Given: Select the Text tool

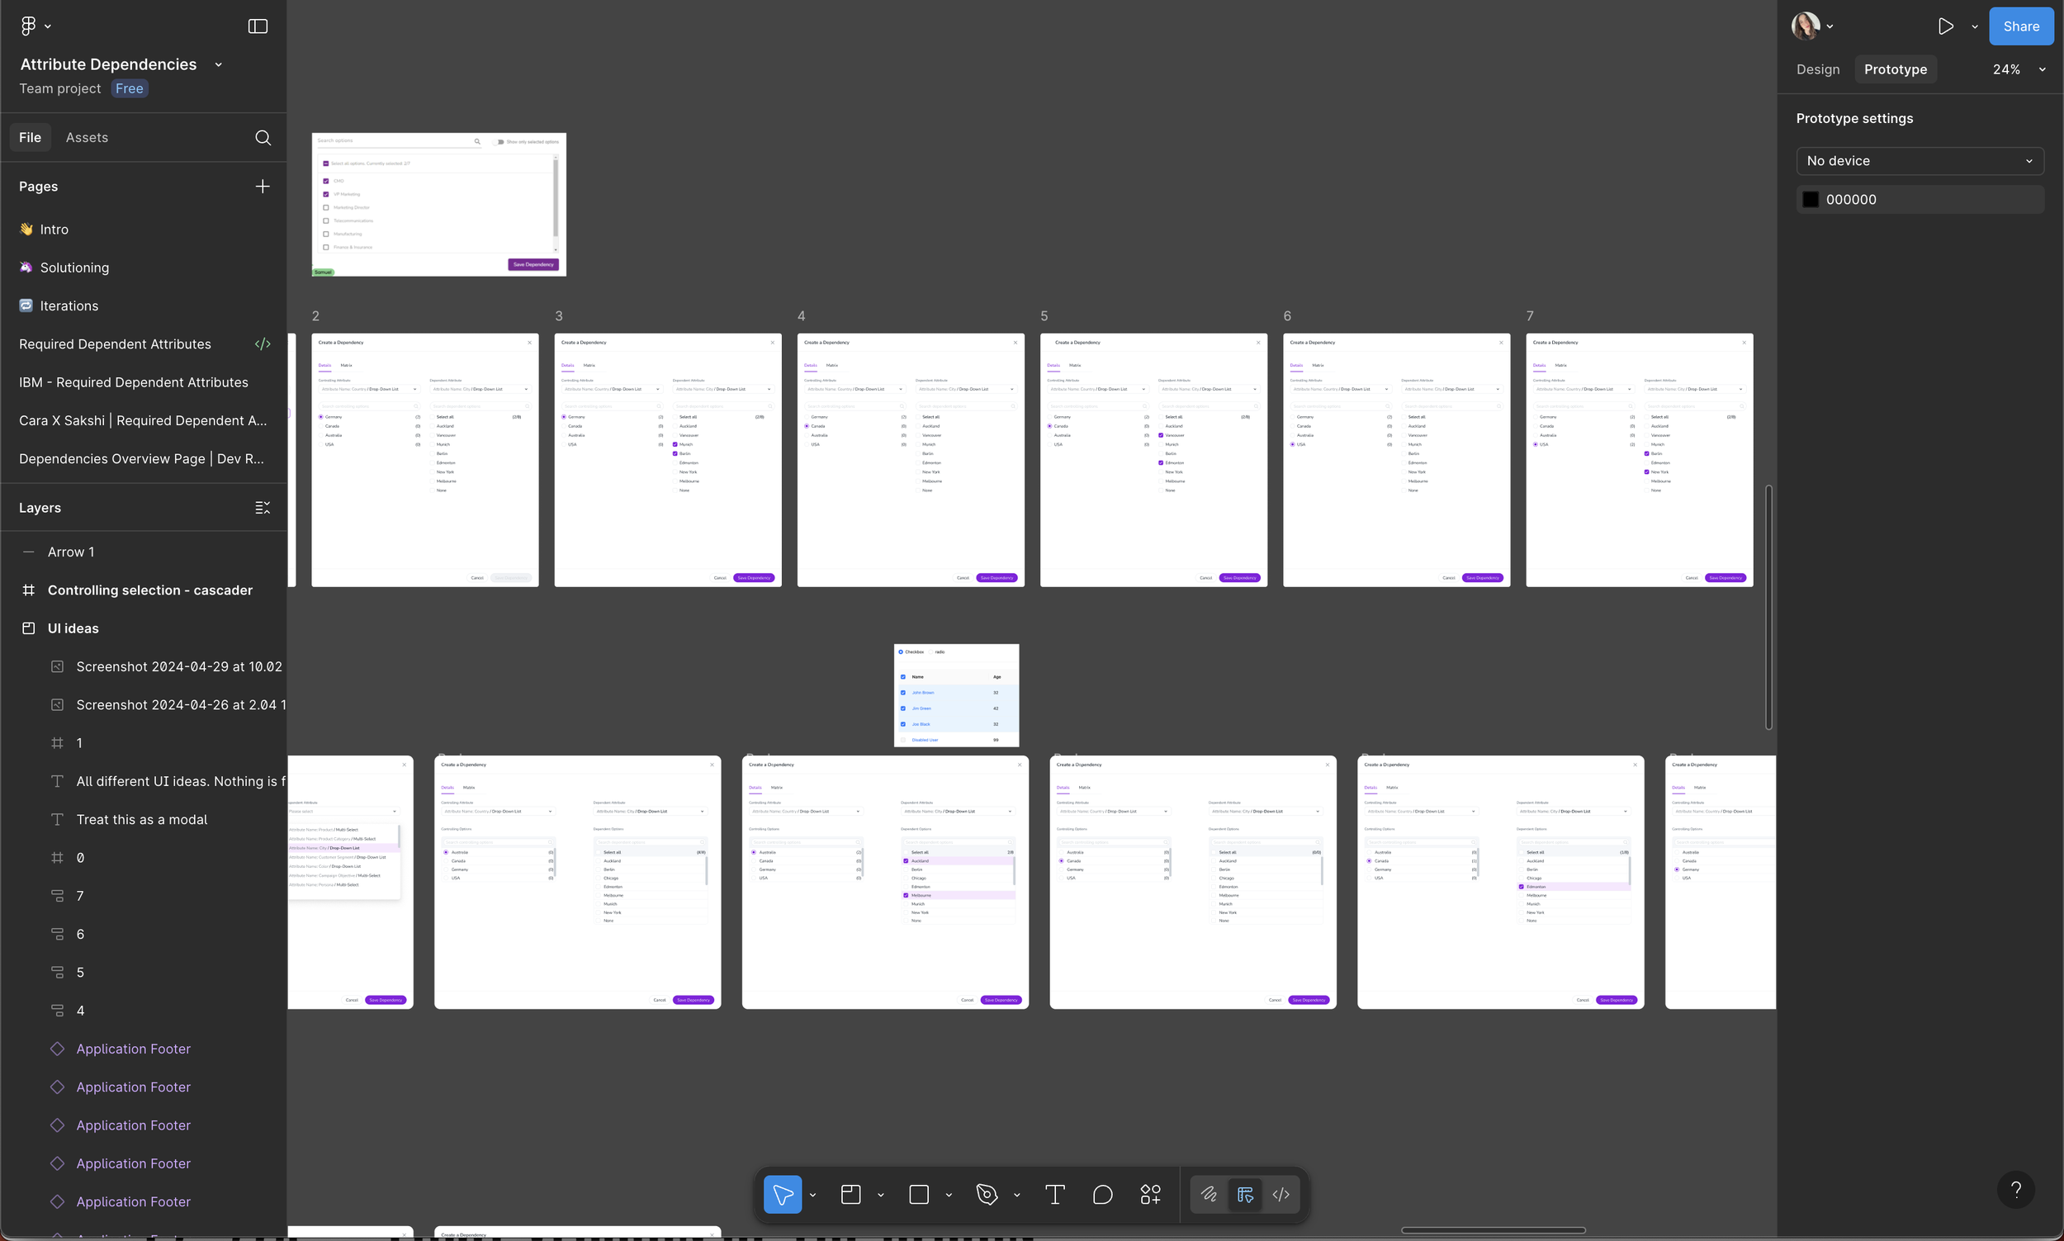Looking at the screenshot, I should pyautogui.click(x=1054, y=1194).
